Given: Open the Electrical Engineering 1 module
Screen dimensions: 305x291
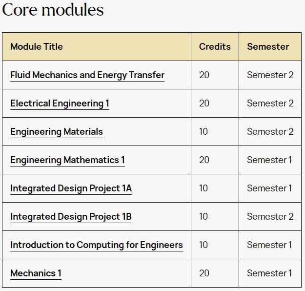Looking at the screenshot, I should (60, 104).
